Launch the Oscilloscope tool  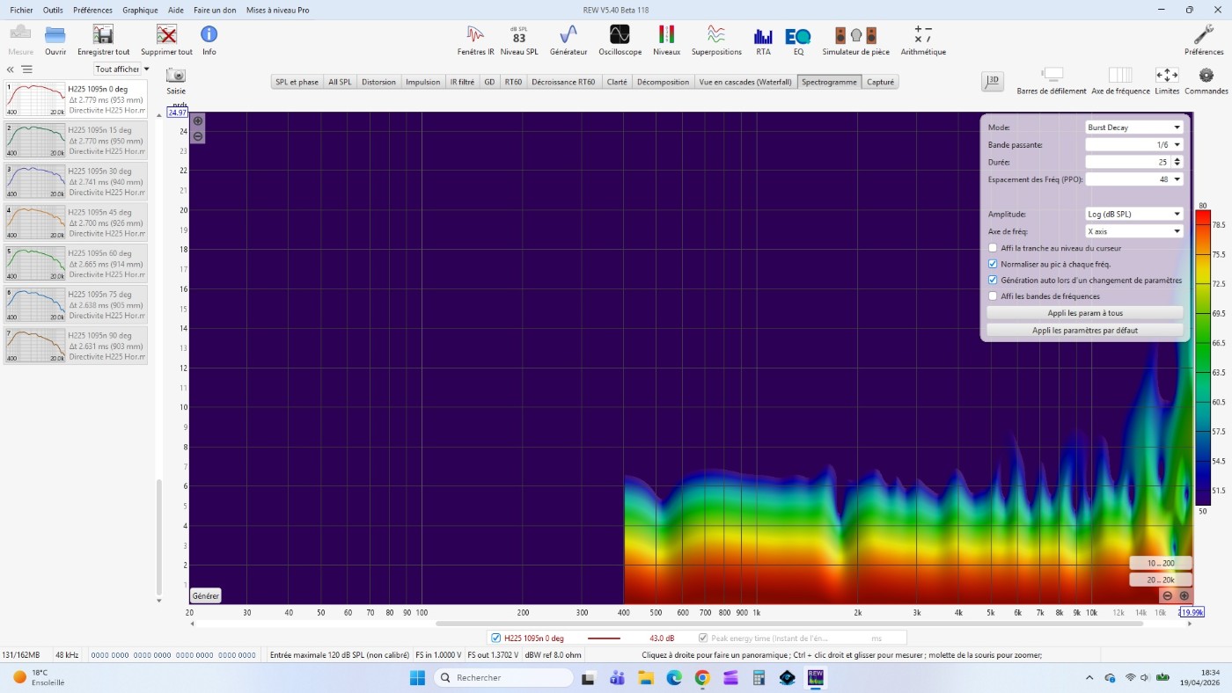(x=620, y=40)
